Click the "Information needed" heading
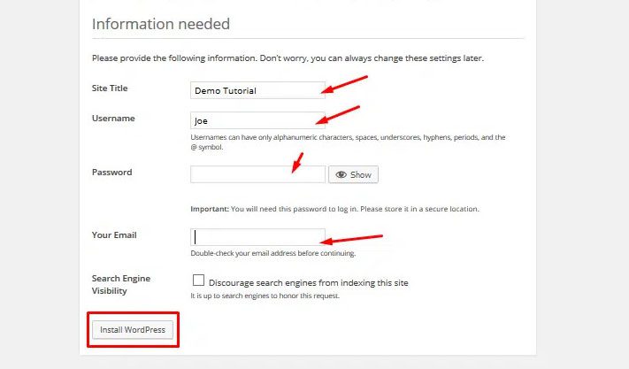Image resolution: width=629 pixels, height=369 pixels. click(160, 24)
